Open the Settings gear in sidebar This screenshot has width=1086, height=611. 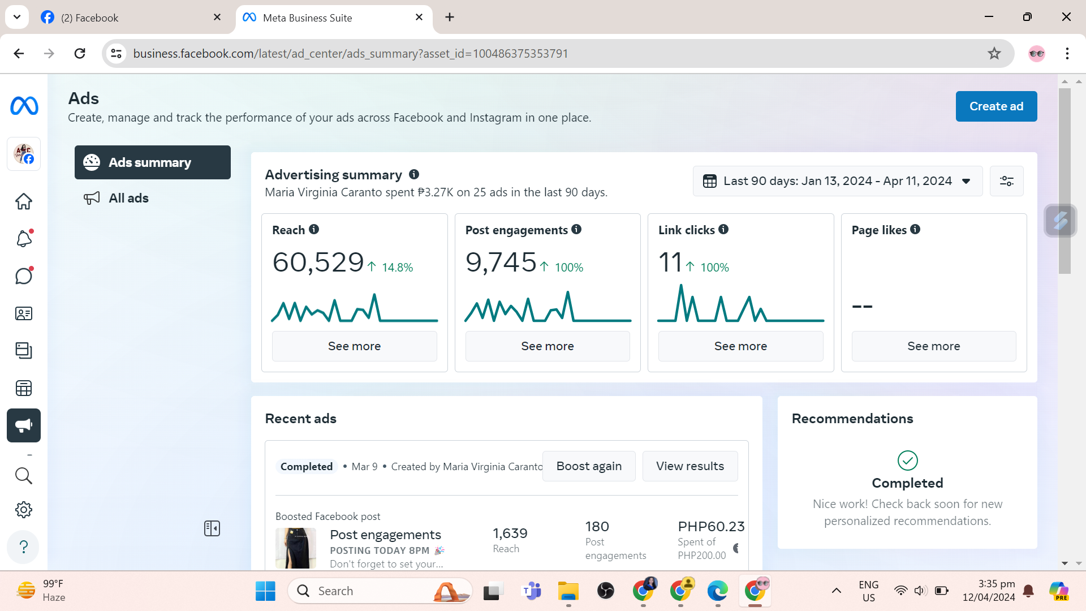[x=24, y=510]
